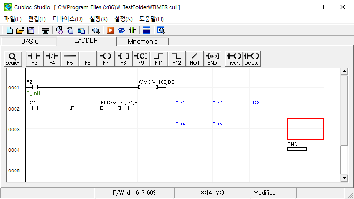Screen dimensions: 354x199
Task: Select the FMOV D0,D1,5 instruction on rung 0002
Action: [119, 102]
